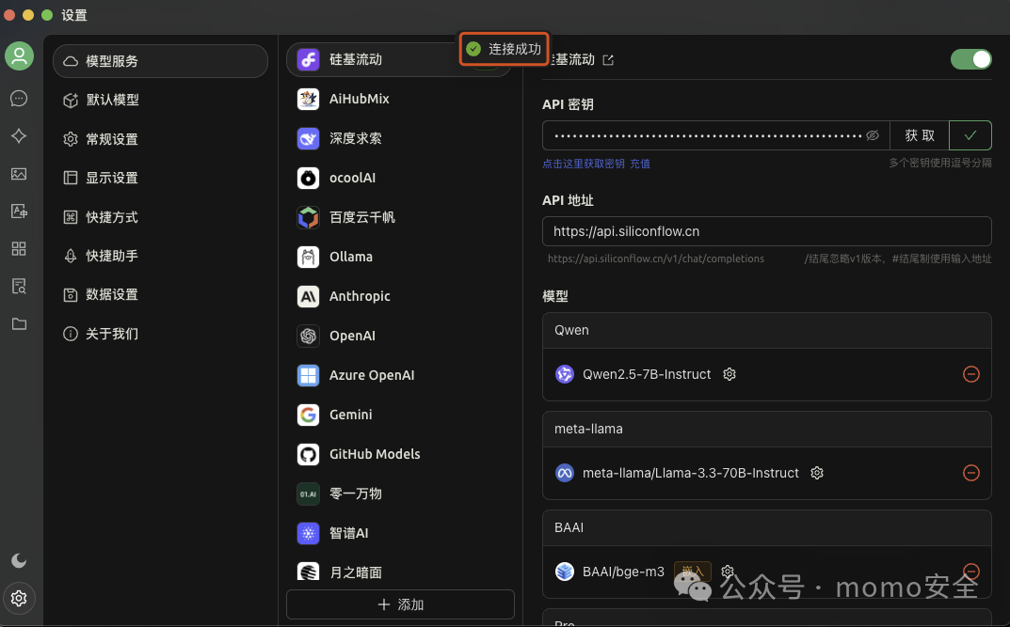Select the Anthropic provider
The height and width of the screenshot is (627, 1010).
400,296
